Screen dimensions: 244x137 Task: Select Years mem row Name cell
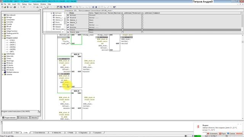coord(79,32)
